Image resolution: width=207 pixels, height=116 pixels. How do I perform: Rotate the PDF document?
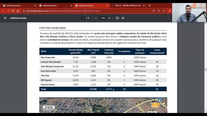[x=123, y=18]
